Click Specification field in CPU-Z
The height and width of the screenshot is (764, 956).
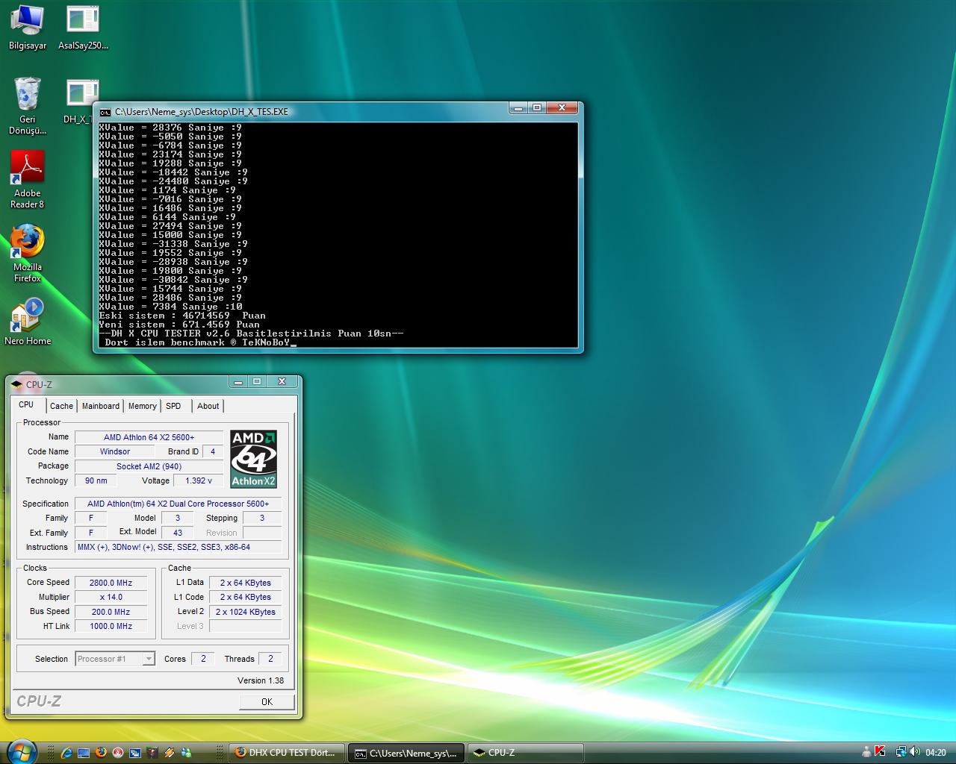[x=178, y=504]
